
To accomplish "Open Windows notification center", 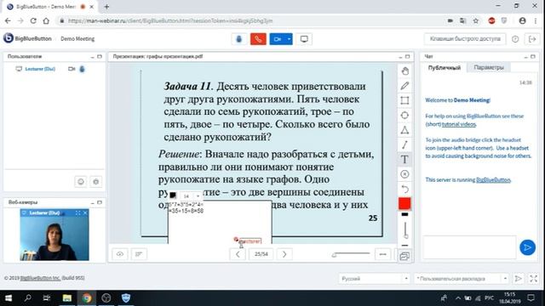I will (x=531, y=298).
